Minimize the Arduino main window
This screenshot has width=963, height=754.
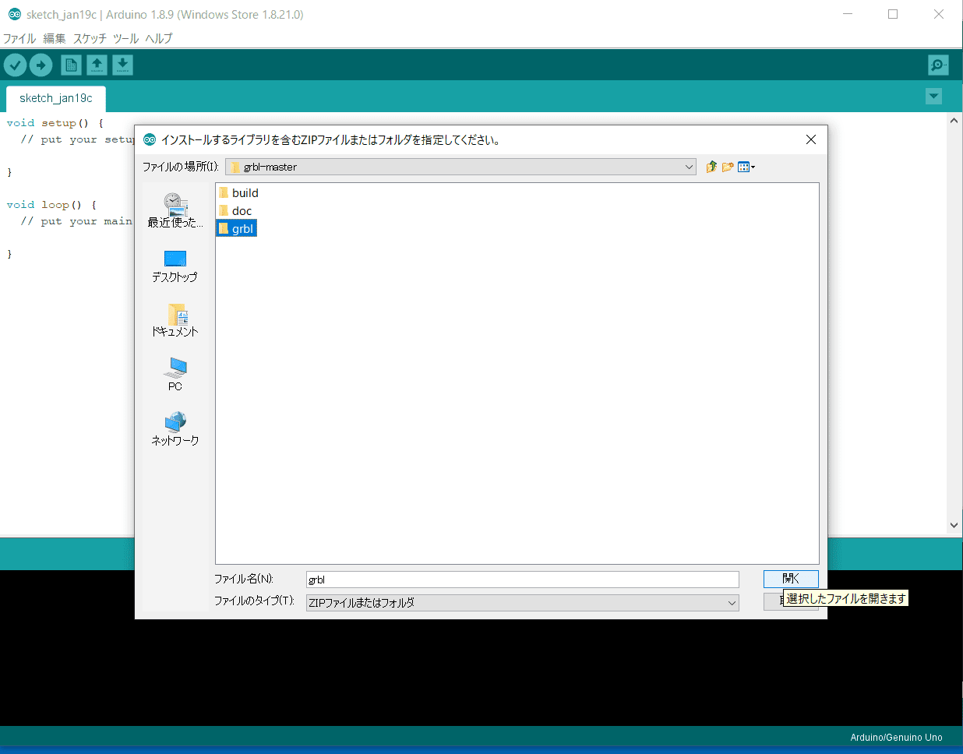tap(848, 14)
